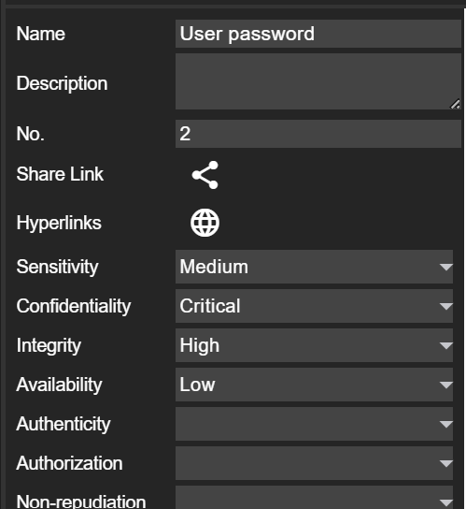The width and height of the screenshot is (466, 509).
Task: Open the empty Non-repudiation dropdown
Action: coord(314,498)
